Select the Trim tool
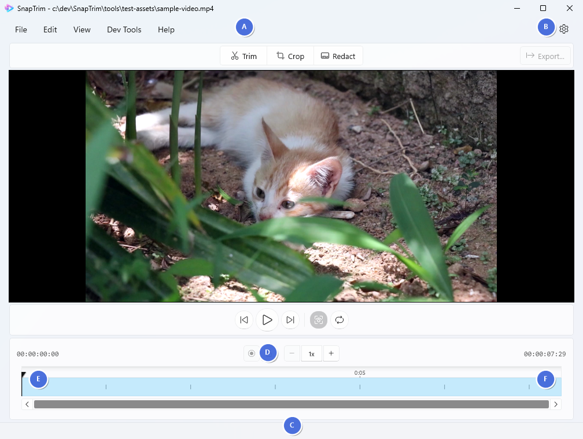Screen dimensions: 583x439 coord(243,56)
